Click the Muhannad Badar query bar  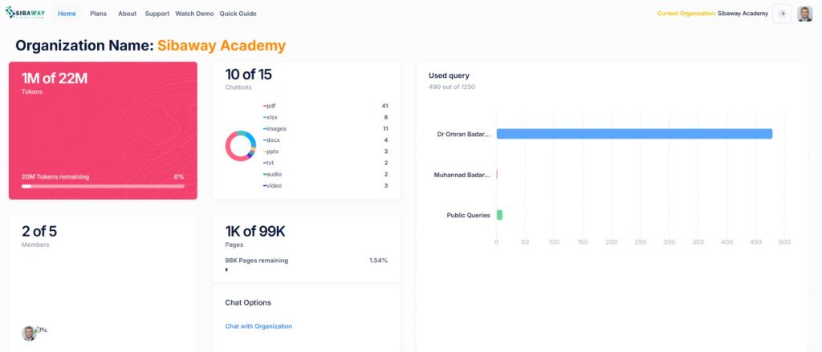497,175
